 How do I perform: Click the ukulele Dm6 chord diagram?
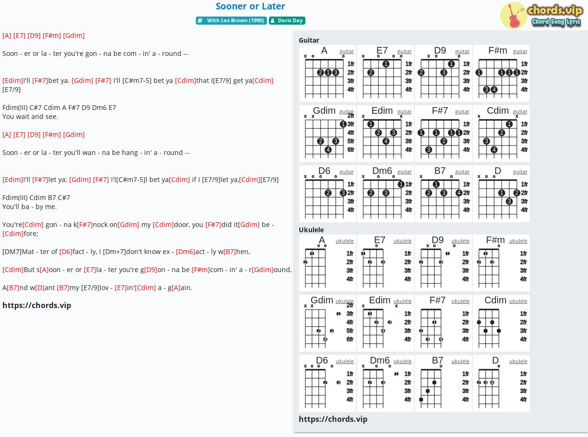386,383
